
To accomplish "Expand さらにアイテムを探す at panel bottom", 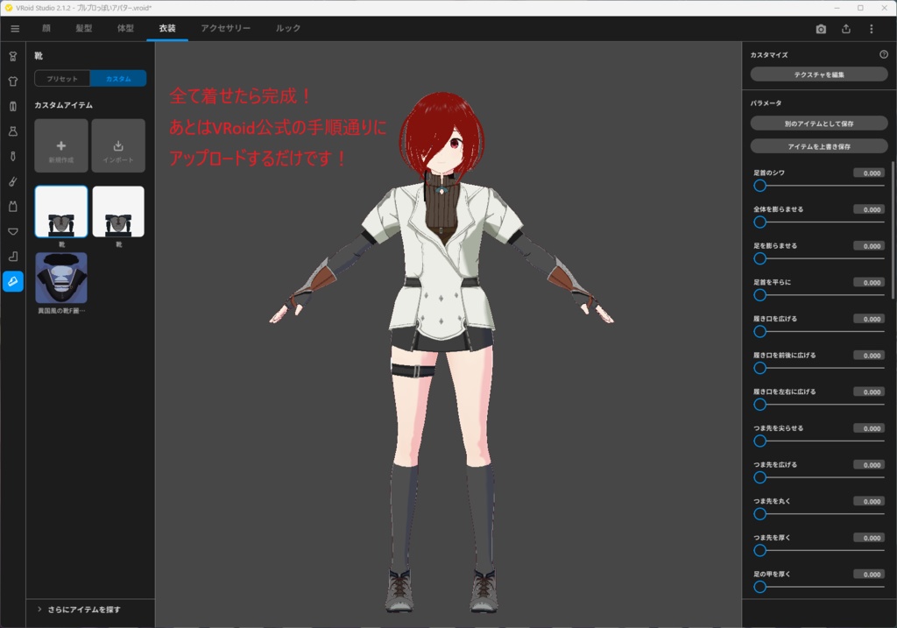I will click(83, 608).
